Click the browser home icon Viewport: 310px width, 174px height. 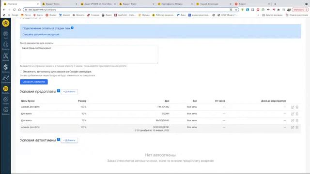(x=19, y=10)
